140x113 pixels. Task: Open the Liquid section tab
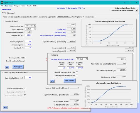(28, 17)
